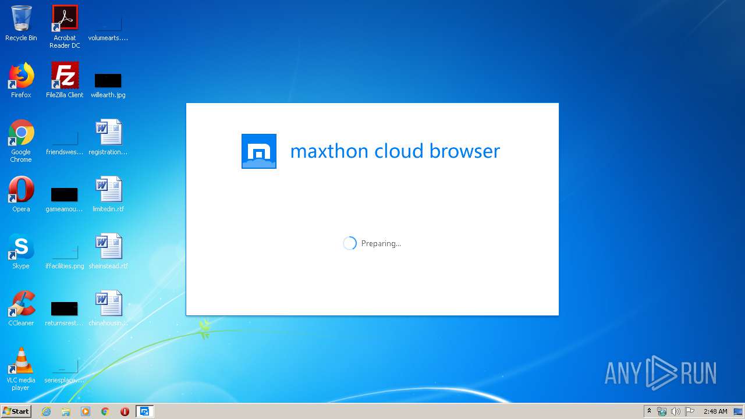Open Internet Explorer from taskbar

click(x=46, y=411)
